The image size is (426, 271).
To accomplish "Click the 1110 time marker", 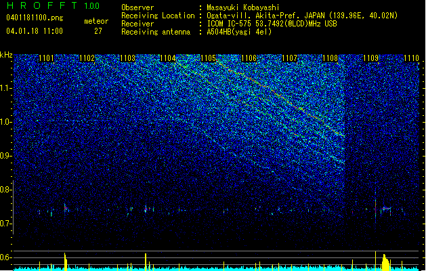I will point(411,58).
